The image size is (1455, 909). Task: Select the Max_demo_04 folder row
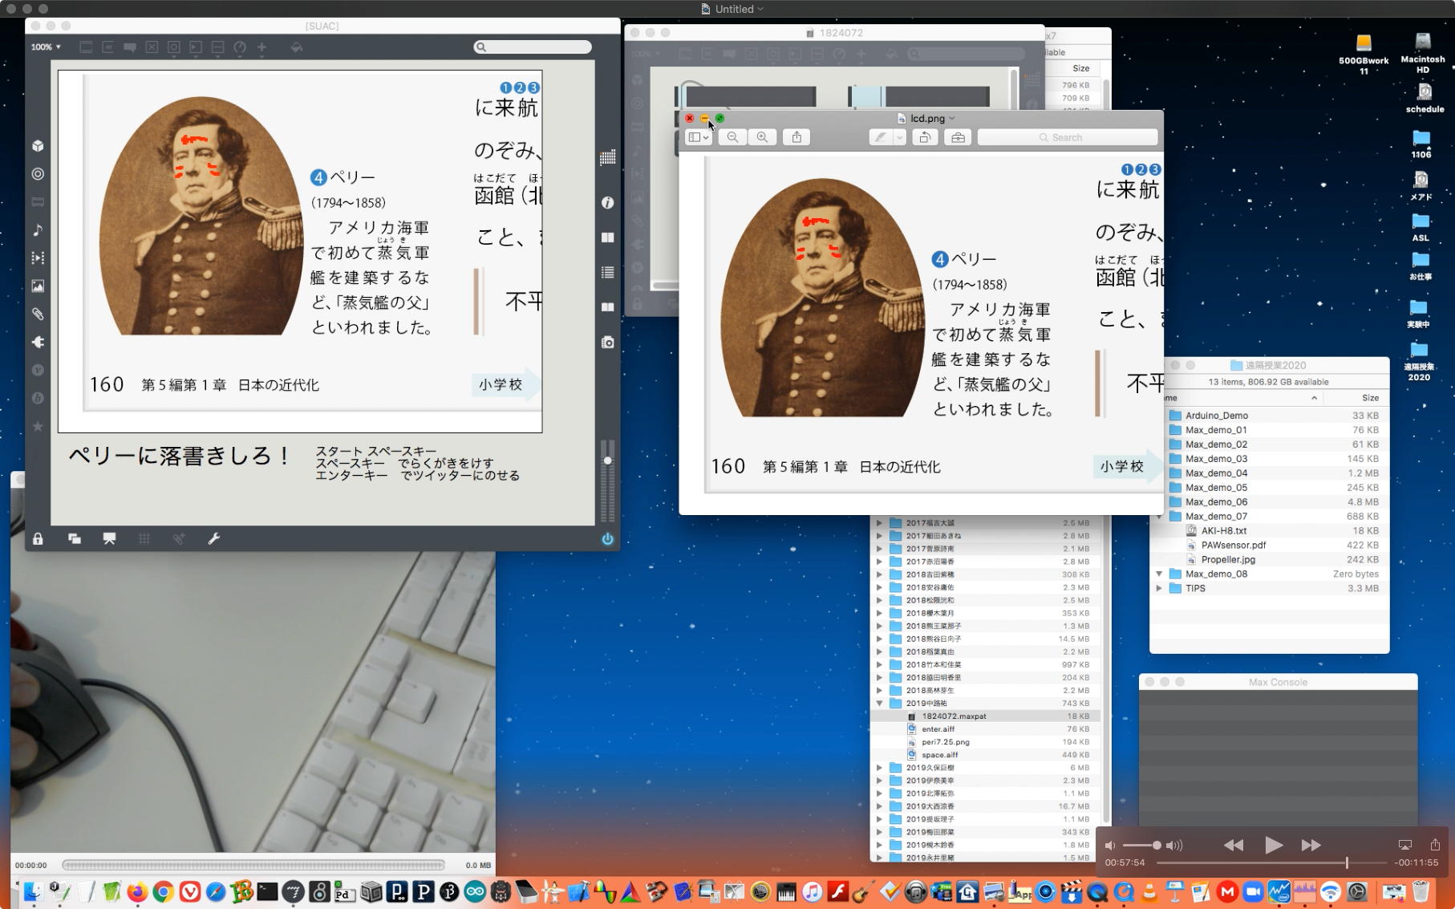pyautogui.click(x=1270, y=473)
